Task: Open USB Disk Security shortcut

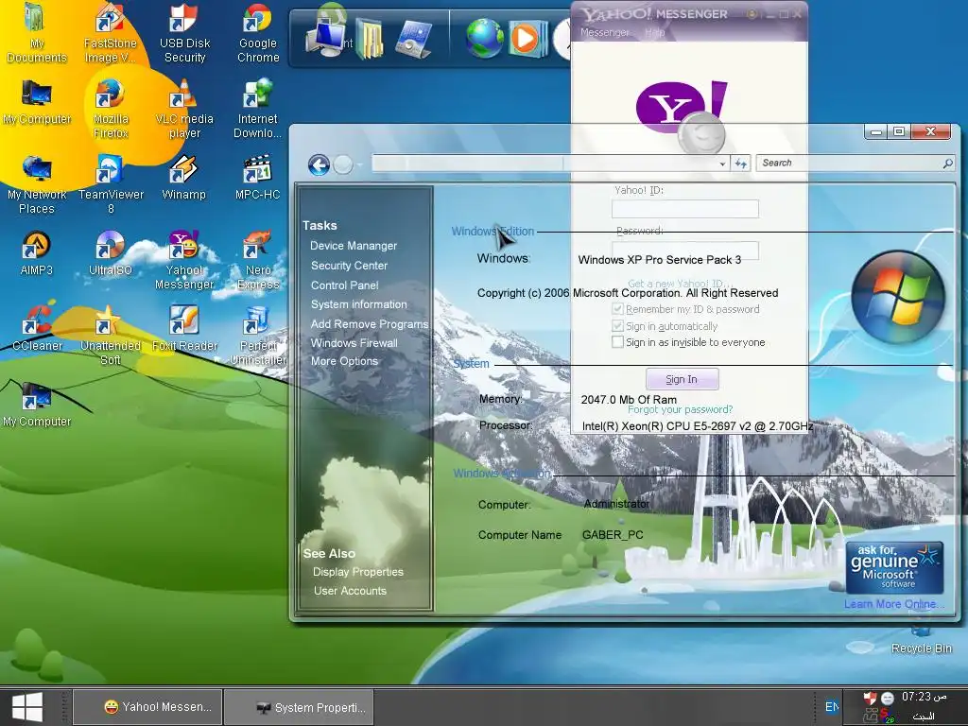Action: 184,32
